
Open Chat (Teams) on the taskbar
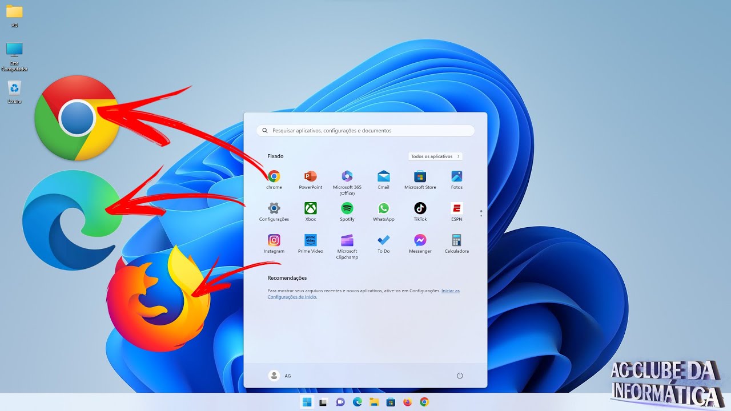[x=340, y=402]
